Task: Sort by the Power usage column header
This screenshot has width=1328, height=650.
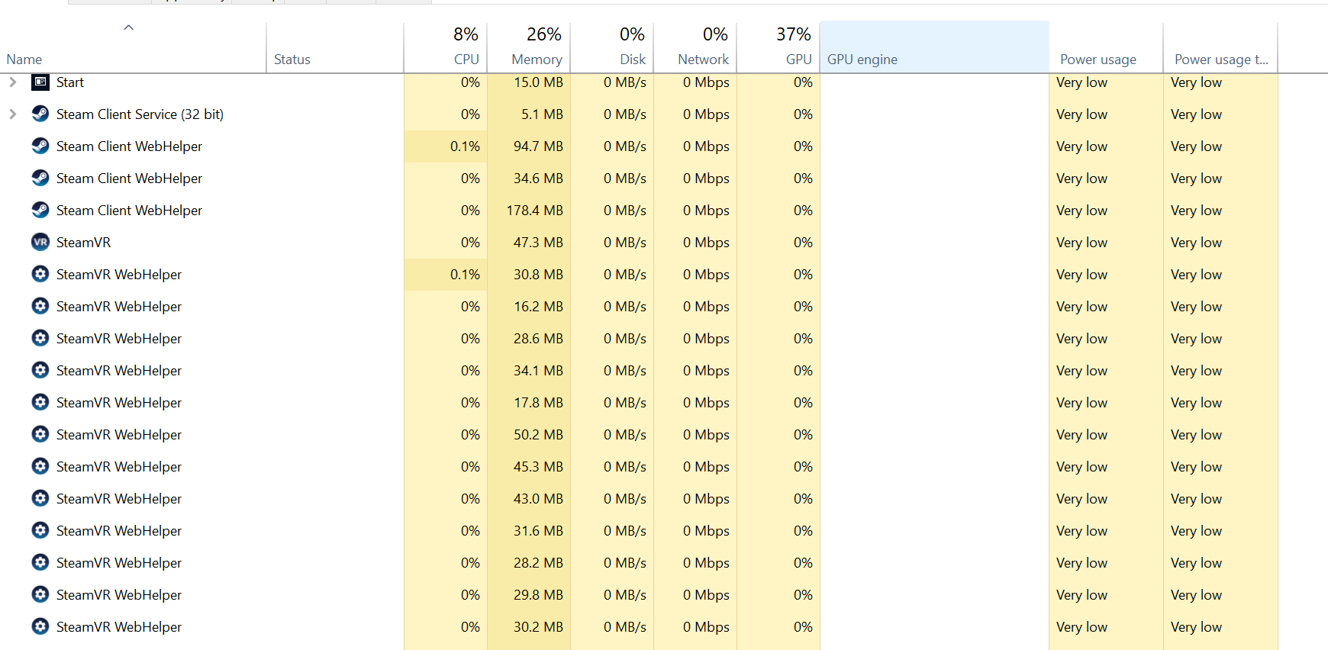Action: pos(1107,47)
